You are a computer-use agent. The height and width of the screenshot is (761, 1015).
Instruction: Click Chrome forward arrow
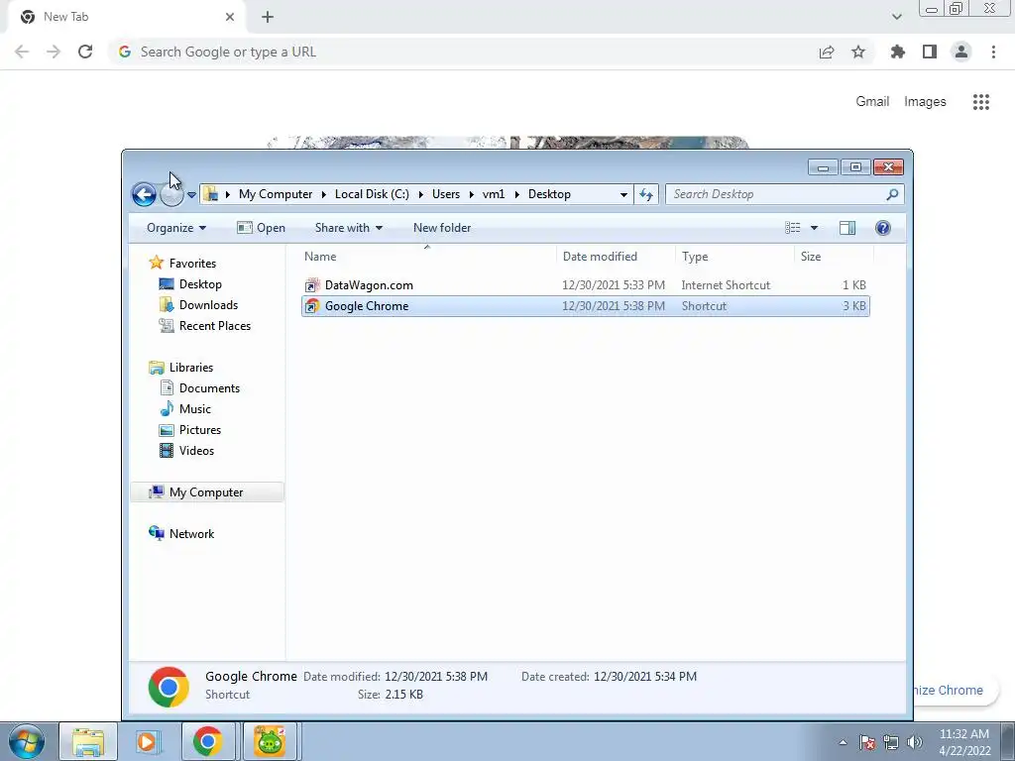click(x=54, y=52)
